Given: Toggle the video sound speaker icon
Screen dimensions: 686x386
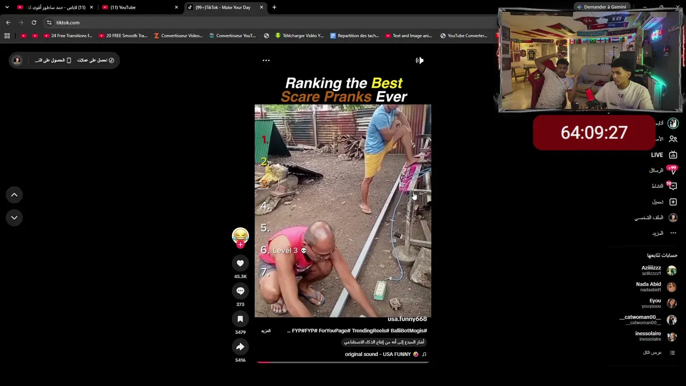Looking at the screenshot, I should coord(420,61).
